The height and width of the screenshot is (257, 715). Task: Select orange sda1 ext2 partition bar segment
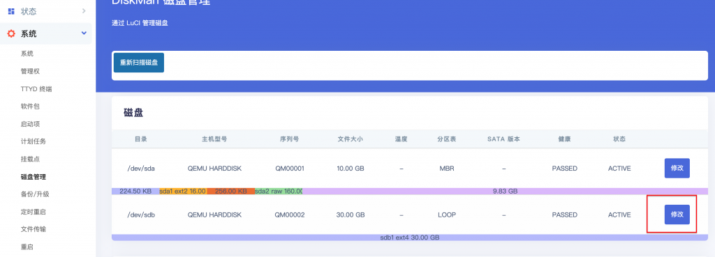(x=182, y=192)
